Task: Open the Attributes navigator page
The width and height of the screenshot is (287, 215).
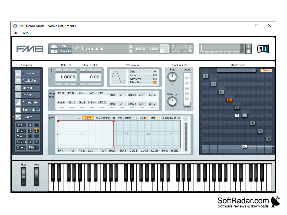Action: point(27,81)
